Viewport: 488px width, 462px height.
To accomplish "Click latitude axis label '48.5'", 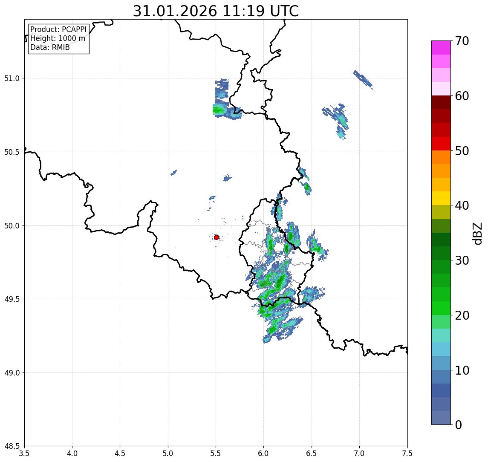I will [12, 446].
